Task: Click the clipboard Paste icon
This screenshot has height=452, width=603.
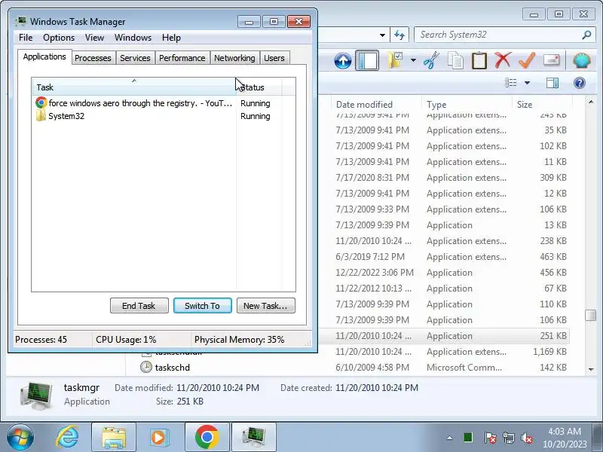Action: [479, 60]
